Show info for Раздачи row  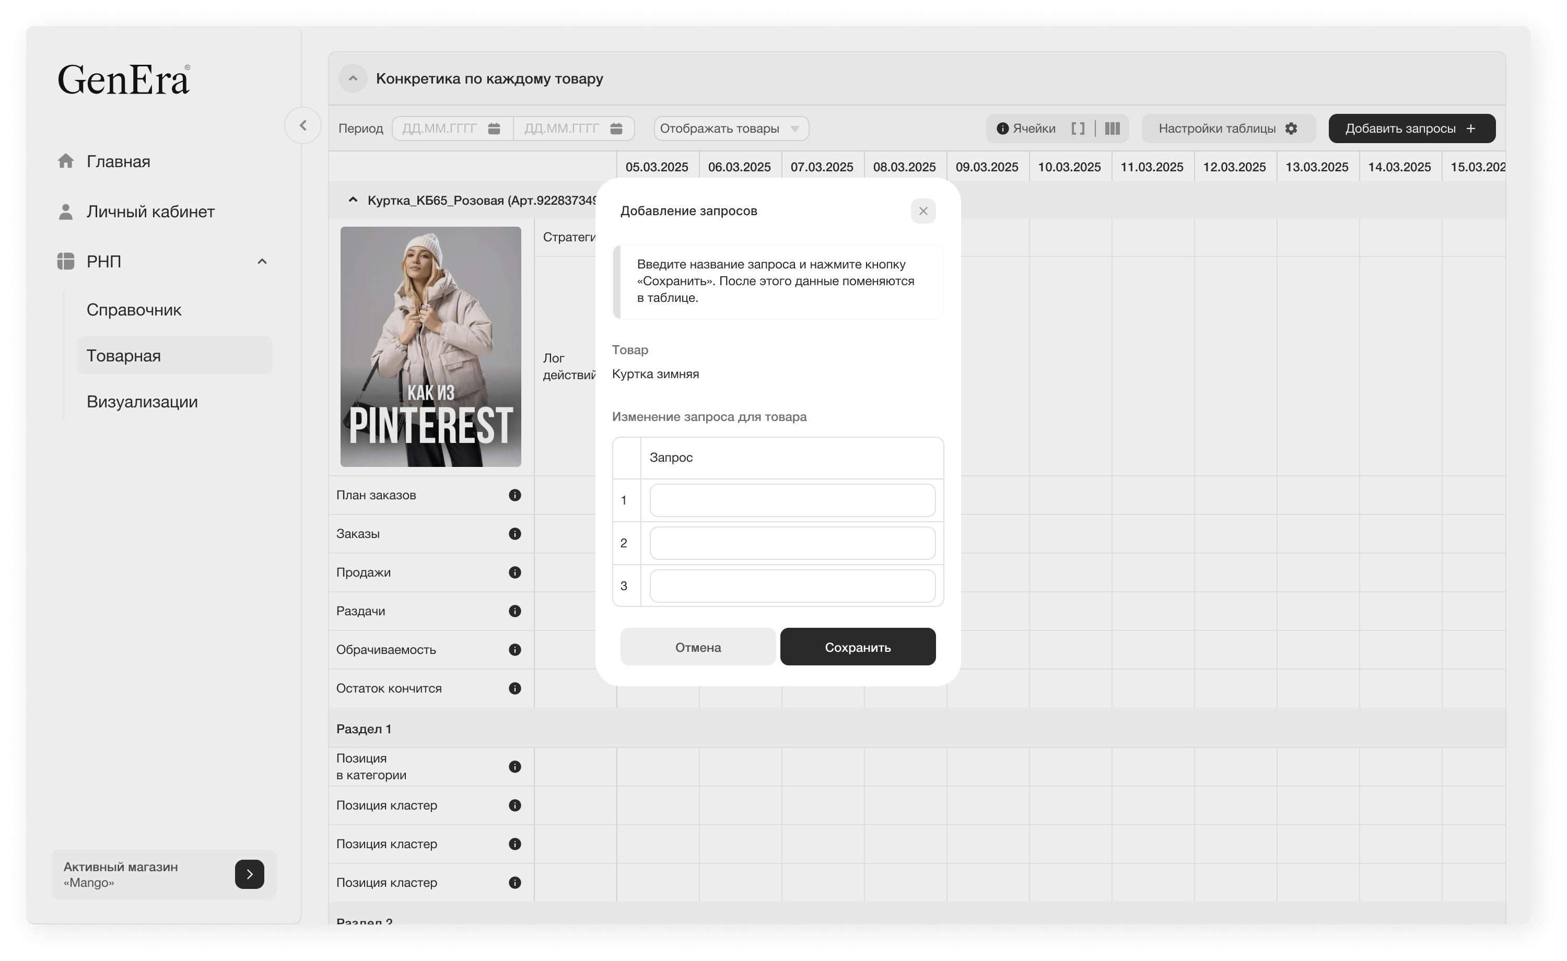(515, 611)
